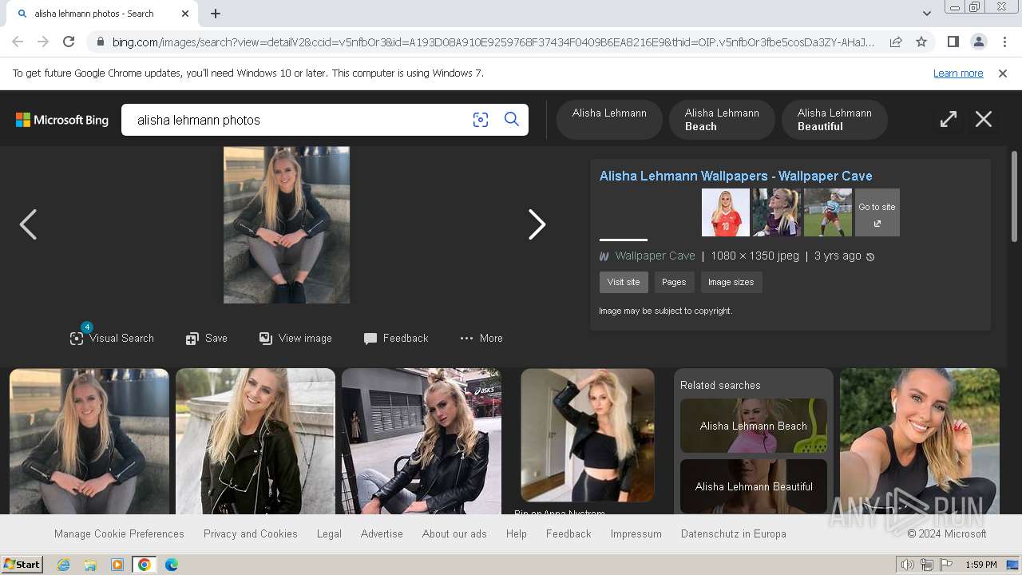This screenshot has height=575, width=1022.
Task: Save the image to collection
Action: tap(207, 338)
